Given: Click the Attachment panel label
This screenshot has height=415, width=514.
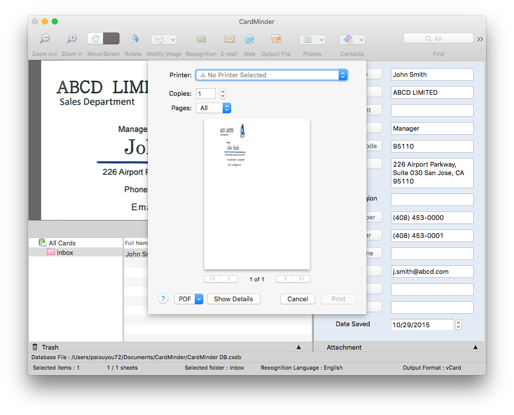Looking at the screenshot, I should coord(344,347).
